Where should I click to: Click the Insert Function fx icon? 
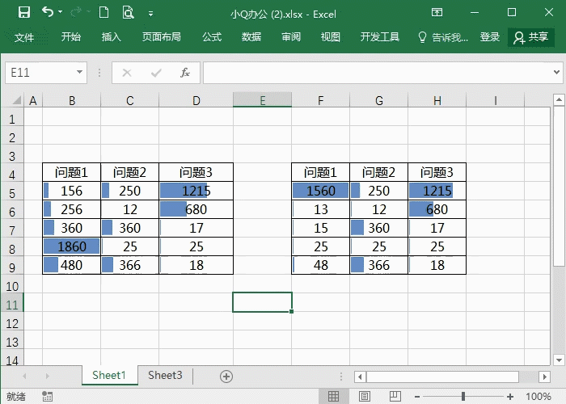click(x=185, y=73)
